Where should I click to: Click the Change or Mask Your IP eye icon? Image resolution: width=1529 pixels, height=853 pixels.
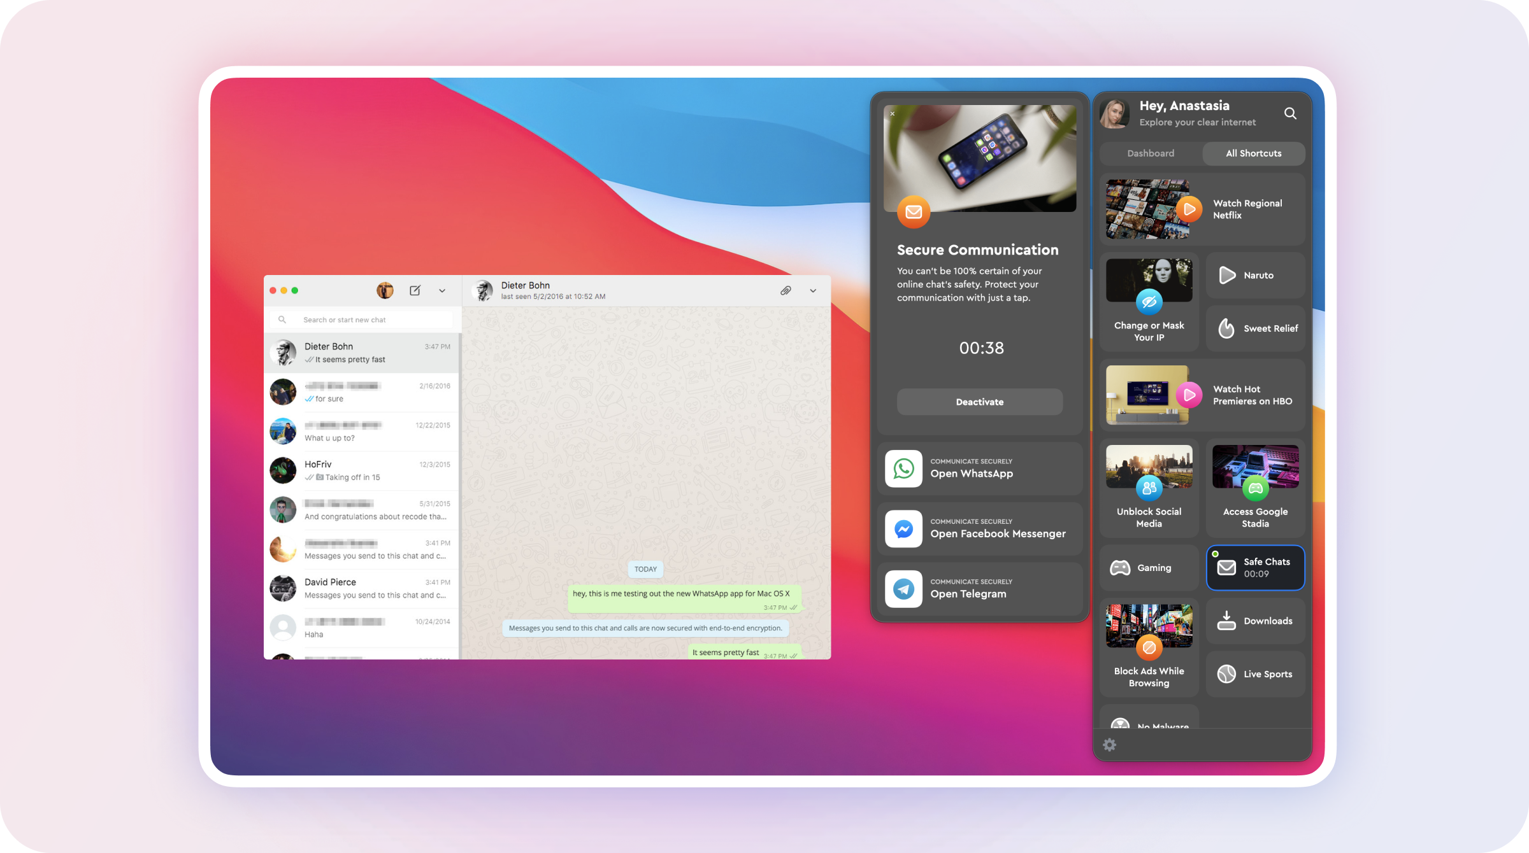[1149, 302]
